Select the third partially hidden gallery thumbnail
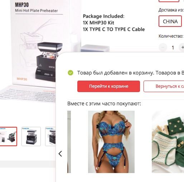Image resolution: width=184 pixels, height=182 pixels. coord(50,136)
